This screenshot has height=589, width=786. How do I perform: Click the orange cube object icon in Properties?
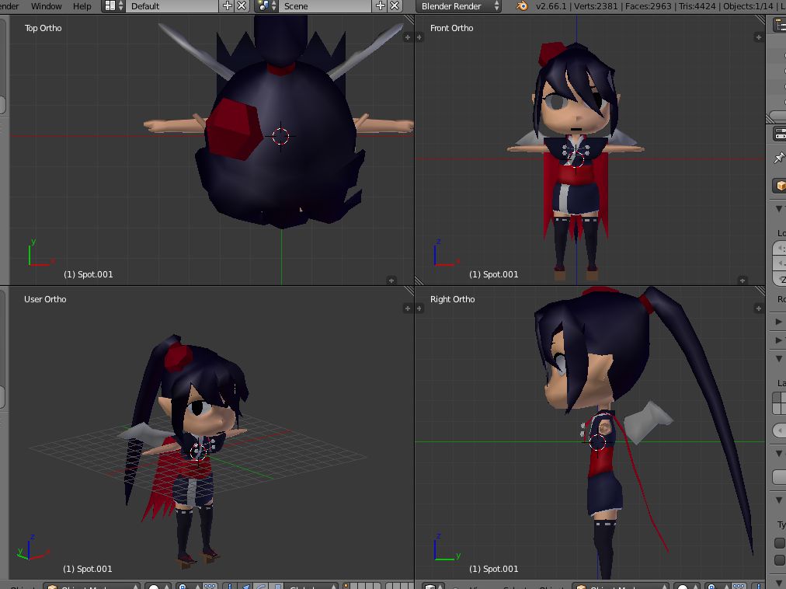780,186
